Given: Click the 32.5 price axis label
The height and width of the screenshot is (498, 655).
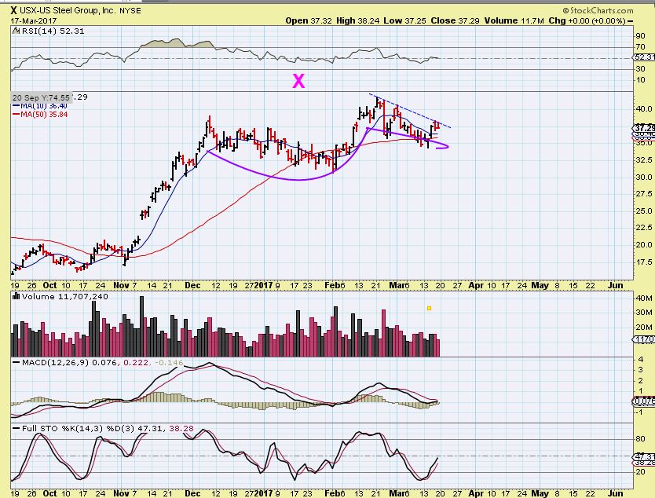Looking at the screenshot, I should pyautogui.click(x=643, y=160).
